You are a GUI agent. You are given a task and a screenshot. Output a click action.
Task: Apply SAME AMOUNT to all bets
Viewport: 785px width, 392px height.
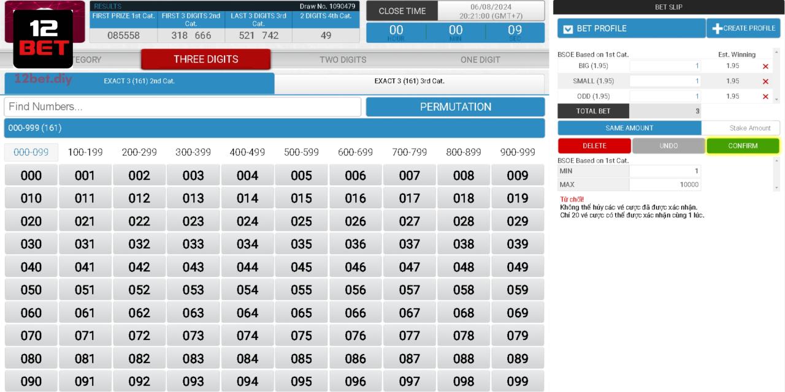[x=630, y=127]
